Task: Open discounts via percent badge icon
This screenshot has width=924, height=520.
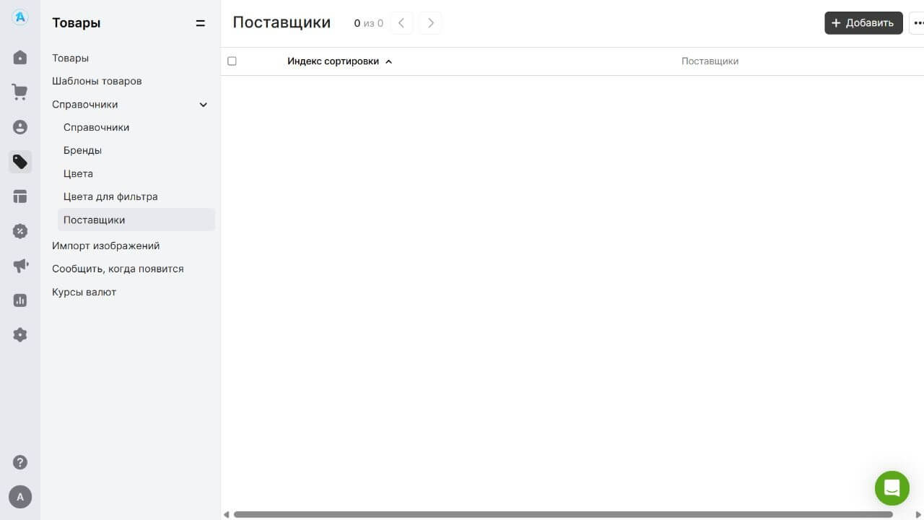Action: (x=20, y=231)
